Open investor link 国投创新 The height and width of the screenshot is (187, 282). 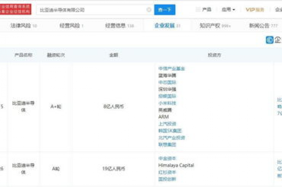coord(167,179)
